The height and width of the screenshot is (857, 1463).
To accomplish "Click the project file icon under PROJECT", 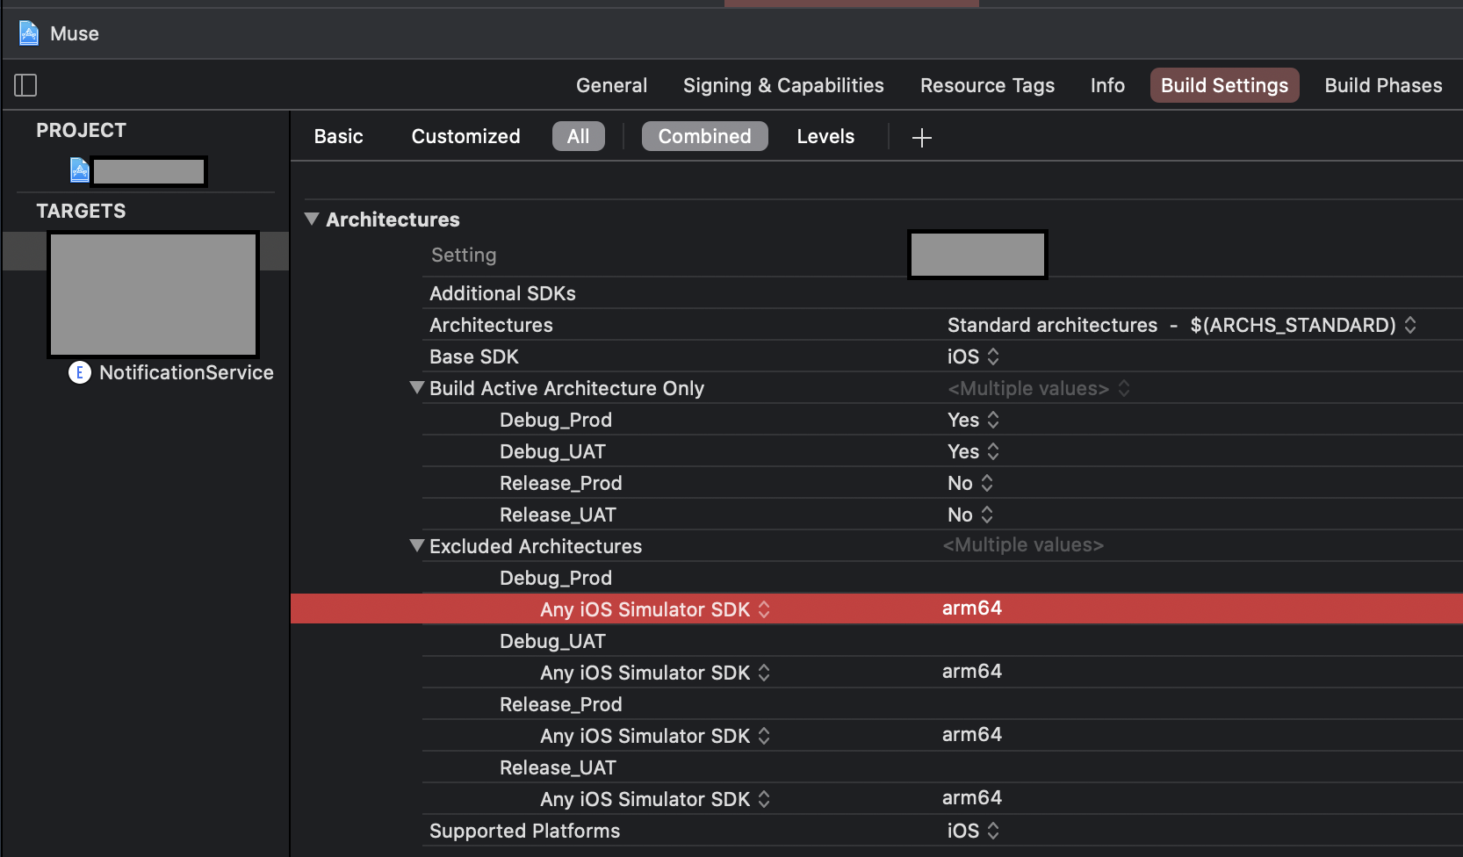I will click(x=80, y=170).
